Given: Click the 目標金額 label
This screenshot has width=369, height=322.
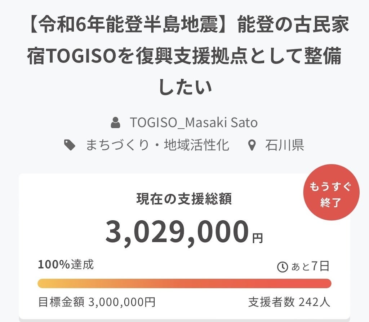Looking at the screenshot, I should [x=61, y=302].
